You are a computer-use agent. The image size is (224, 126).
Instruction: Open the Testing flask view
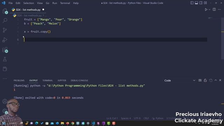click(5, 59)
